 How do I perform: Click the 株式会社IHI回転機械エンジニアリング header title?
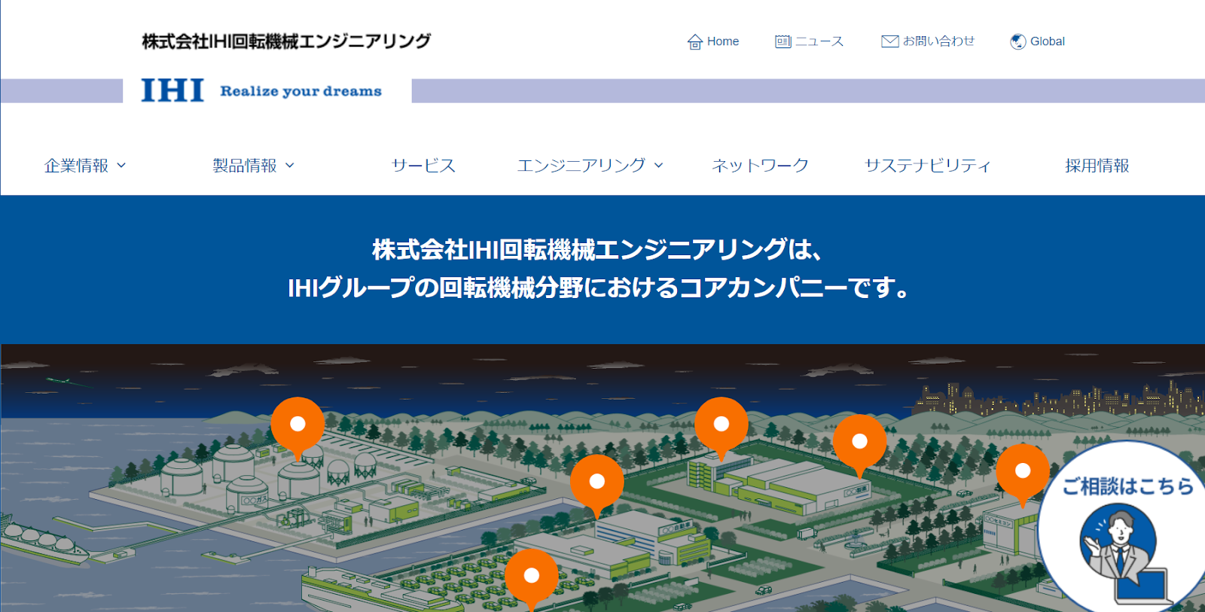[x=286, y=41]
